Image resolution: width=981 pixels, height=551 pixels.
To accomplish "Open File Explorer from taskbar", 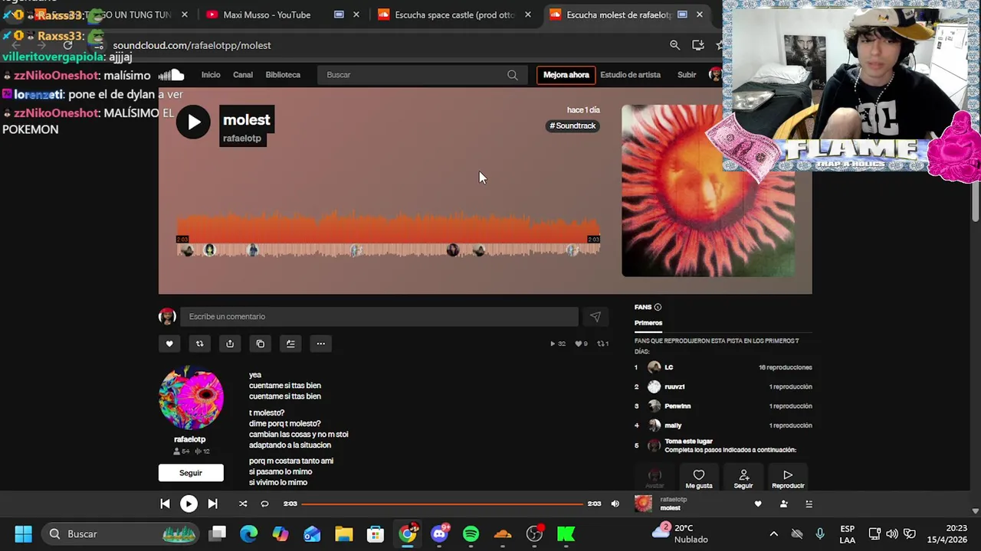I will [x=343, y=534].
